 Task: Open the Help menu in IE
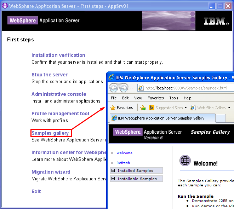187,98
